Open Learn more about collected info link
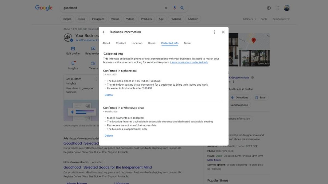This screenshot has width=328, height=184. [x=189, y=62]
